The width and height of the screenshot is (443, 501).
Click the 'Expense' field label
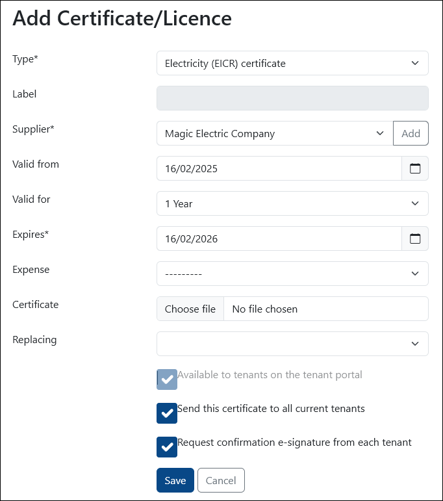(x=31, y=270)
